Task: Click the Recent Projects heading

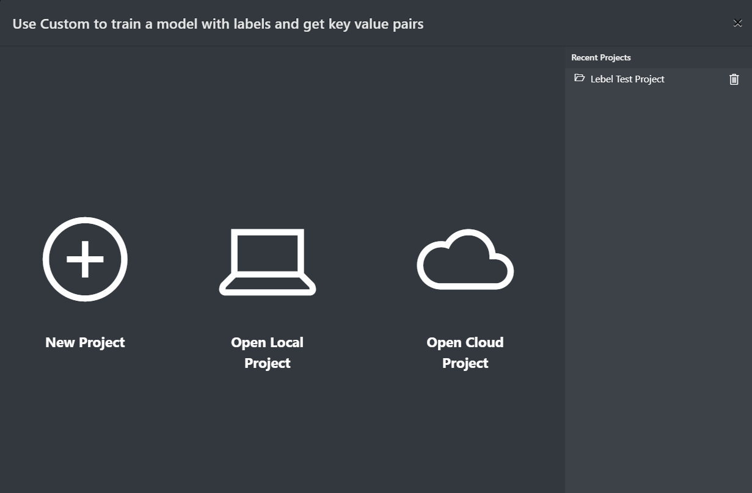Action: 601,57
